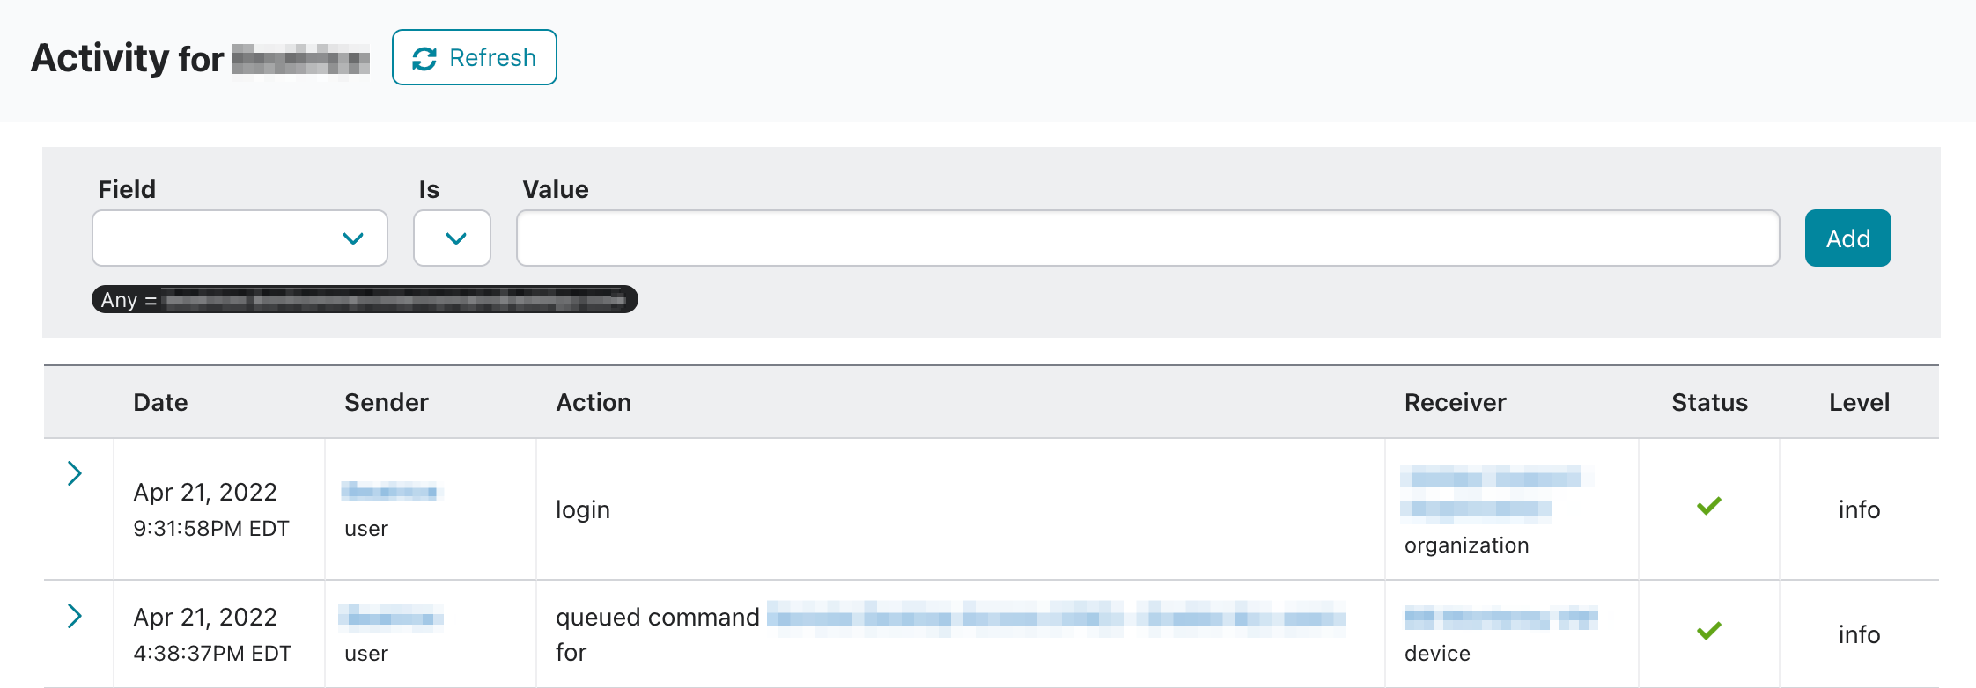The image size is (1976, 688).
Task: Click the Status column header
Action: coord(1709,402)
